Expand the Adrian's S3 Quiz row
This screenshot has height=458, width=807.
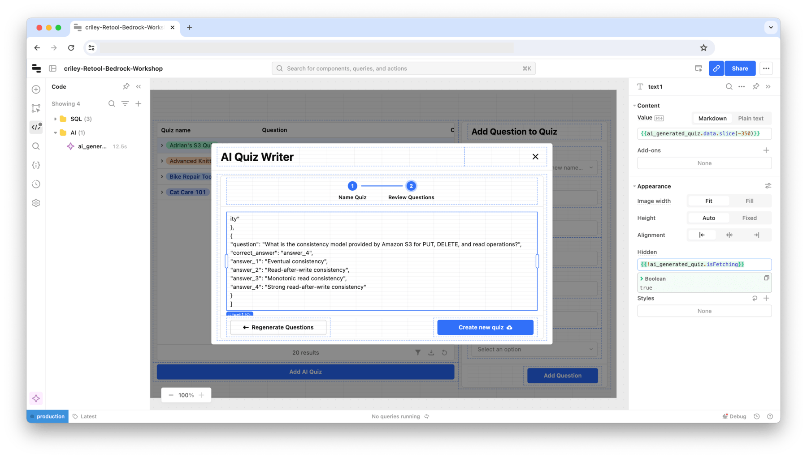162,146
